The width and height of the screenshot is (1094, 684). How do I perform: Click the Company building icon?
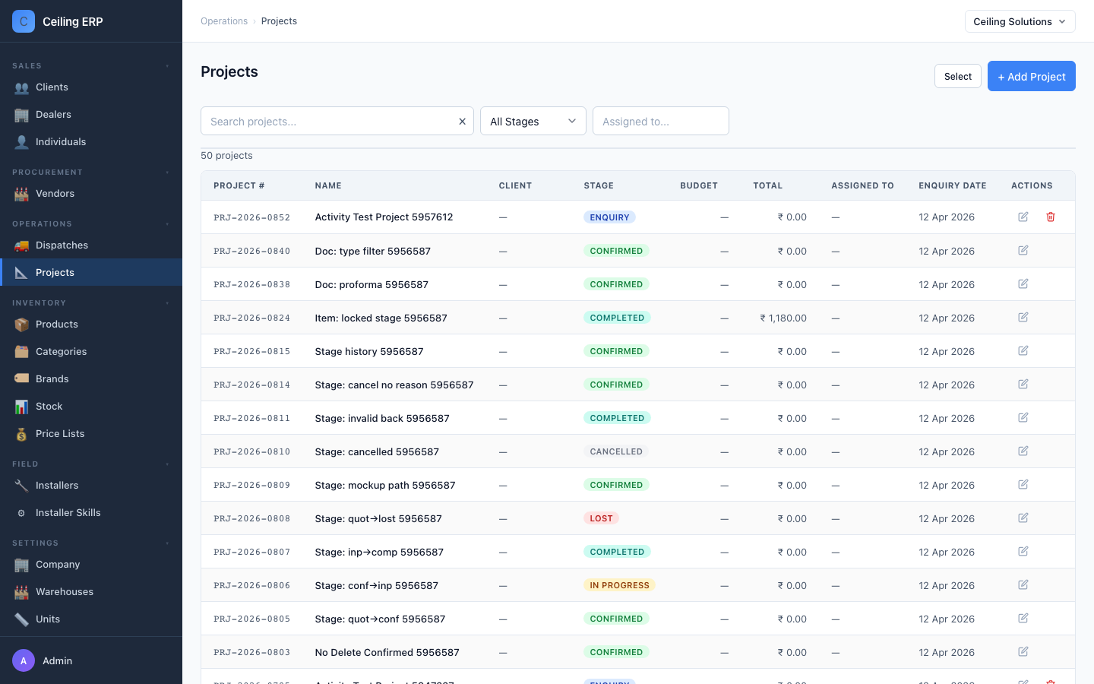[21, 565]
